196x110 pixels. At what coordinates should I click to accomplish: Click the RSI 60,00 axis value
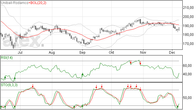[187, 66]
